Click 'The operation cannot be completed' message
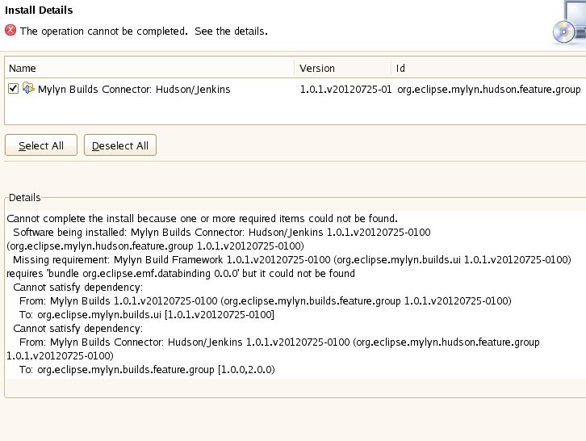This screenshot has width=586, height=441. (x=144, y=31)
